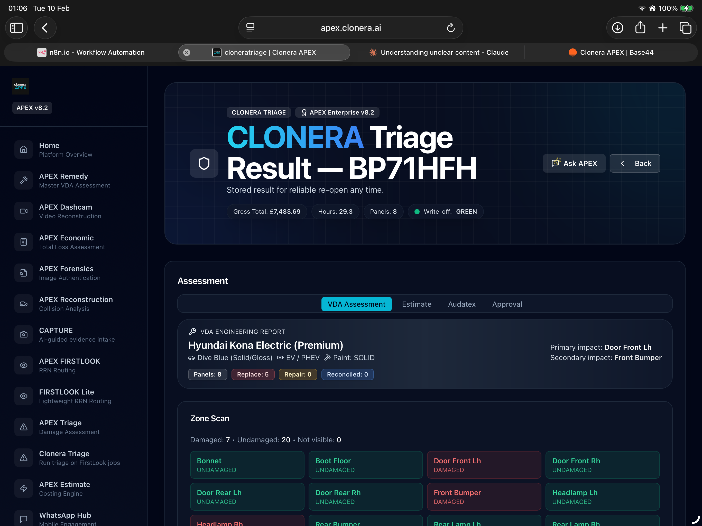Open the page menu icon in address bar
702x526 pixels.
(x=250, y=28)
